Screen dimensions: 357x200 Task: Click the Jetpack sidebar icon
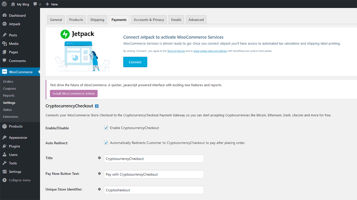[4, 24]
